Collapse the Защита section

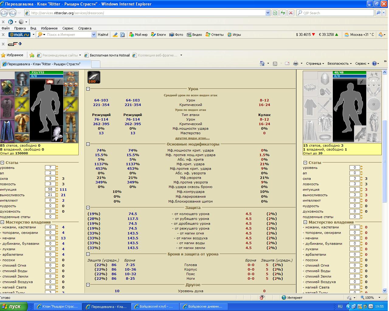[x=88, y=208]
